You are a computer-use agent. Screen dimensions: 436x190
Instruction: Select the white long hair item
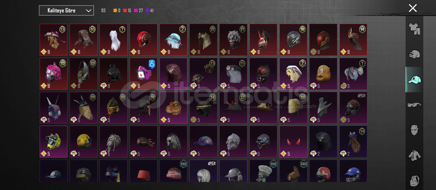click(x=113, y=40)
